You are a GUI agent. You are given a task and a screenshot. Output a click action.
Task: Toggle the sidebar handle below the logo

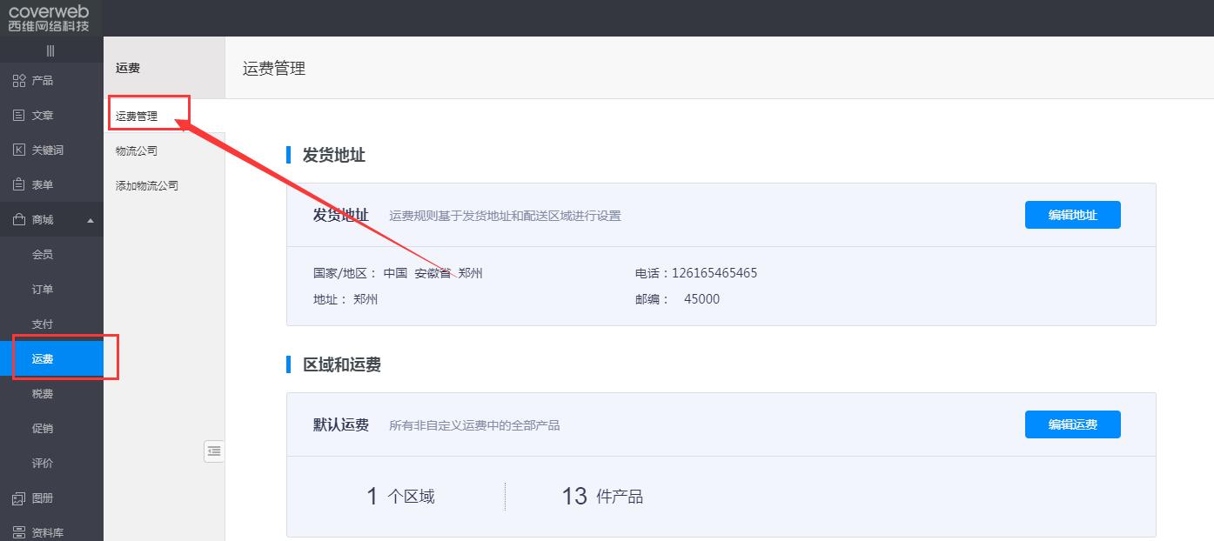pos(50,51)
